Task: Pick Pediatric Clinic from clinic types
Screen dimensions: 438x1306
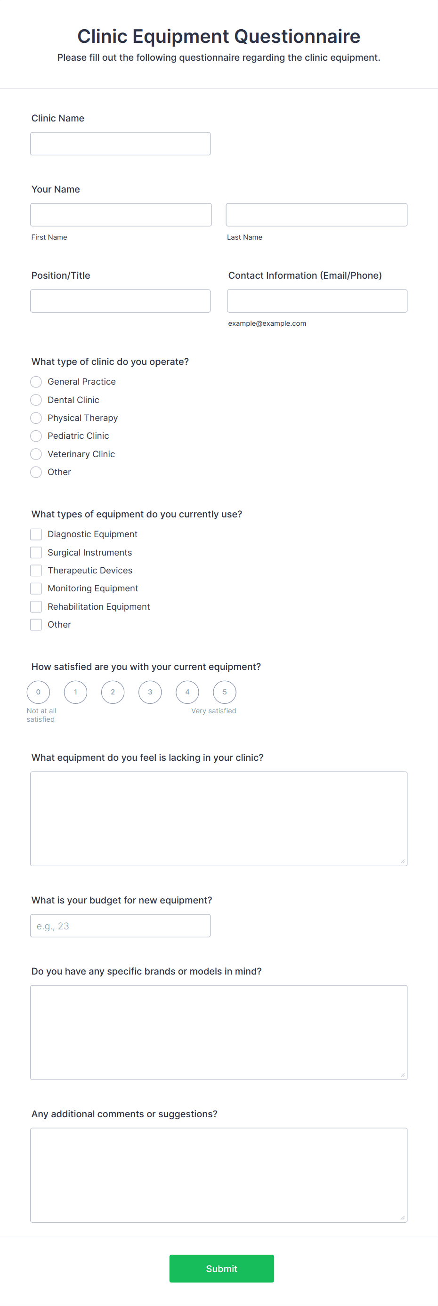Action: (36, 435)
